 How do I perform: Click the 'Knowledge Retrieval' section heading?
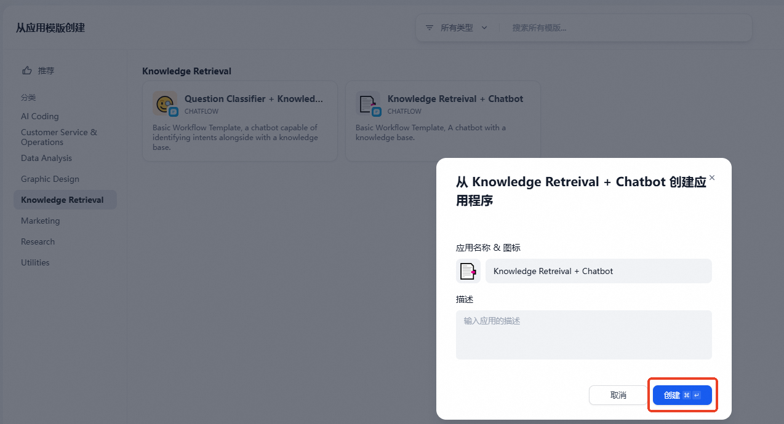tap(186, 71)
